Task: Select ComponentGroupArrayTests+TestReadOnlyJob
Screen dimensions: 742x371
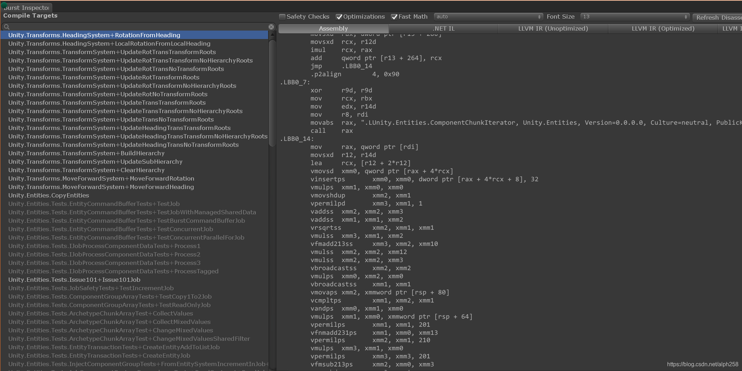Action: (x=134, y=305)
